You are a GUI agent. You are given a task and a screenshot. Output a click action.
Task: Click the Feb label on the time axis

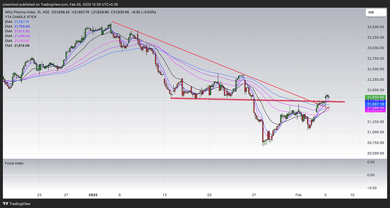click(x=298, y=194)
